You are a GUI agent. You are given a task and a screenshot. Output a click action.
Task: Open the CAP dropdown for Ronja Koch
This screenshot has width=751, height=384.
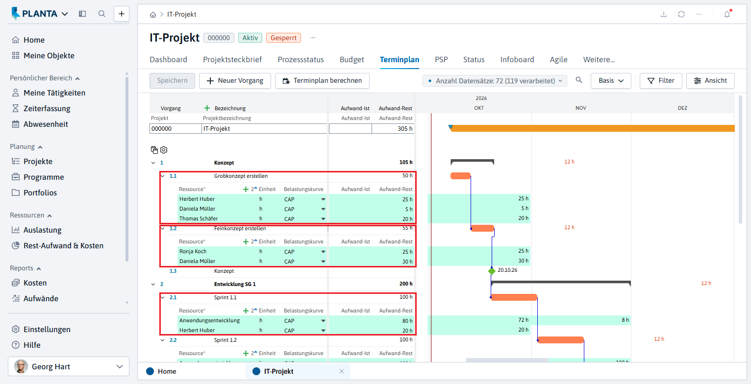pyautogui.click(x=323, y=252)
